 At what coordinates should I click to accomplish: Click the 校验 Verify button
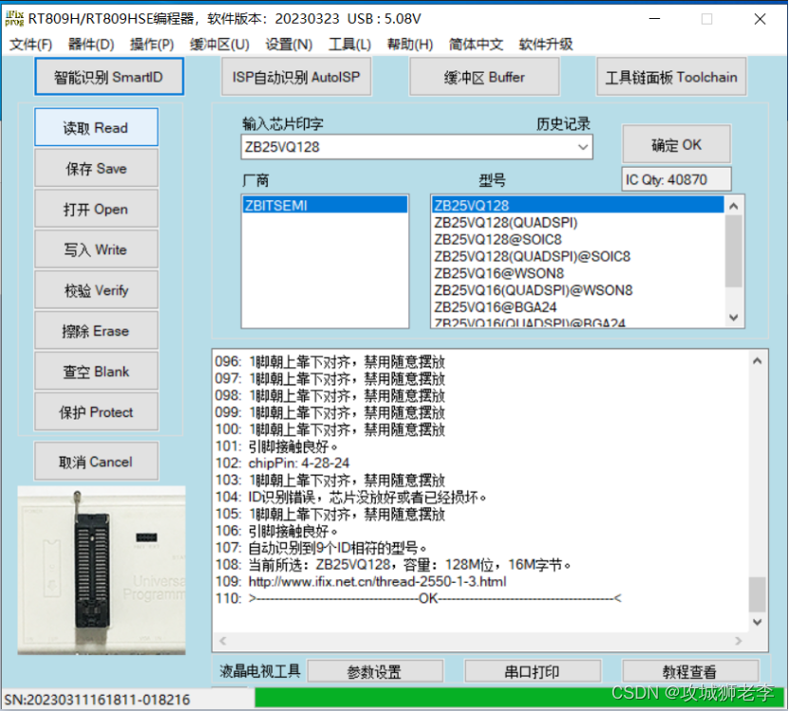(96, 290)
